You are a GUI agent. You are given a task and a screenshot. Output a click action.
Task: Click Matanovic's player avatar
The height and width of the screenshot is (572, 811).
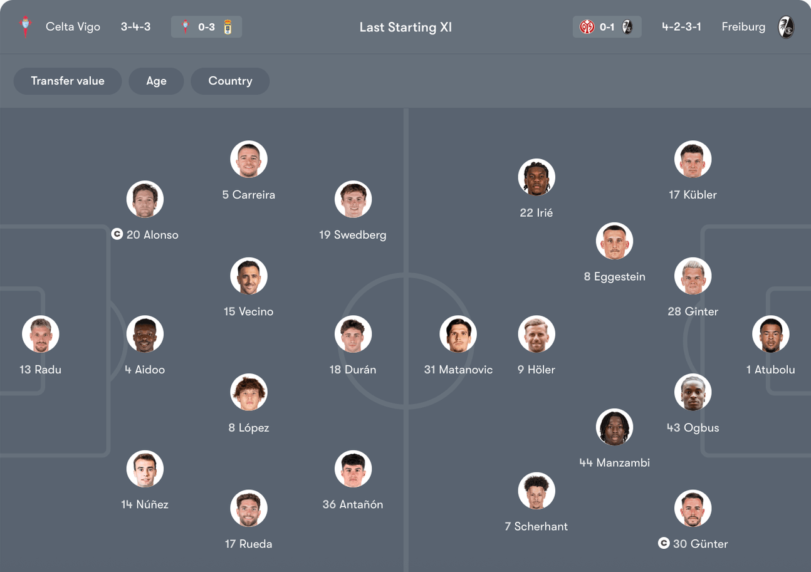458,334
